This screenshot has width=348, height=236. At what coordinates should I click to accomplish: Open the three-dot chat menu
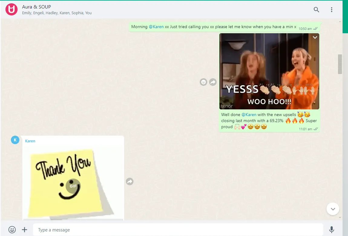tap(332, 10)
